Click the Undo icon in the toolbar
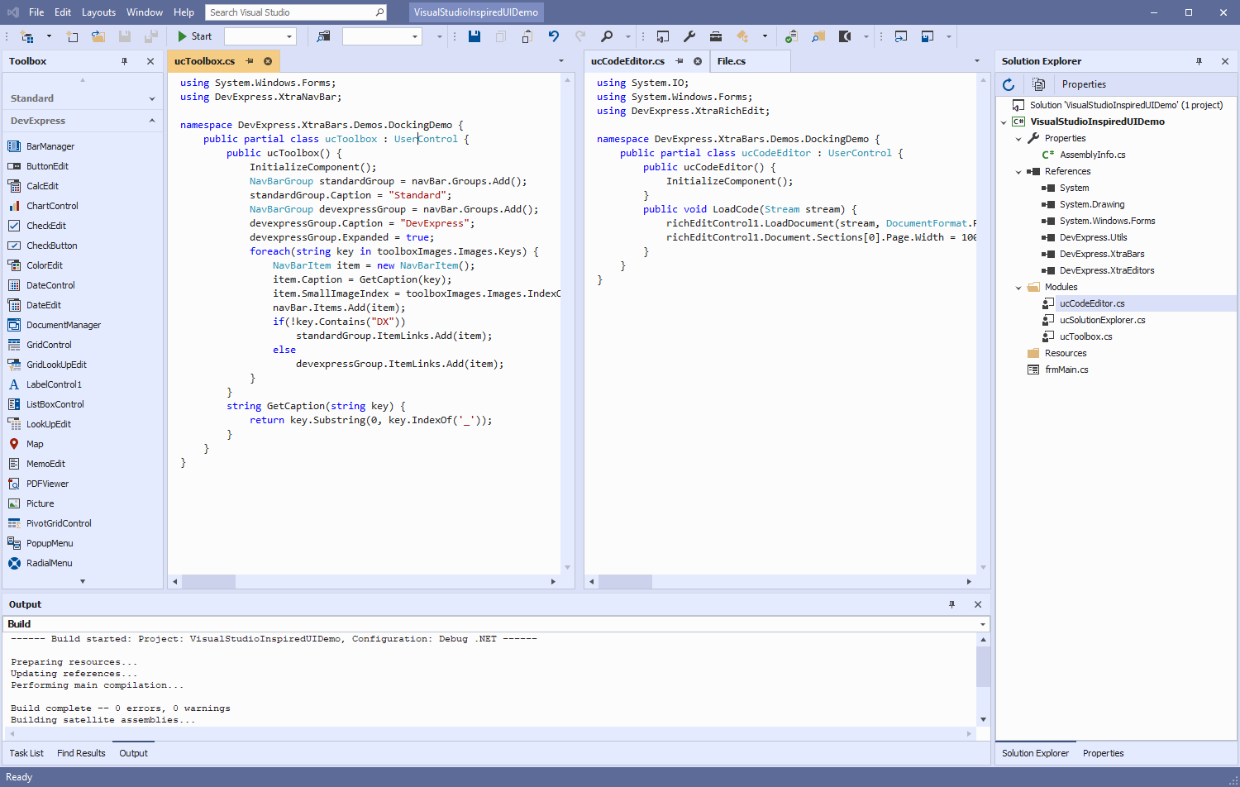1240x787 pixels. coord(553,36)
